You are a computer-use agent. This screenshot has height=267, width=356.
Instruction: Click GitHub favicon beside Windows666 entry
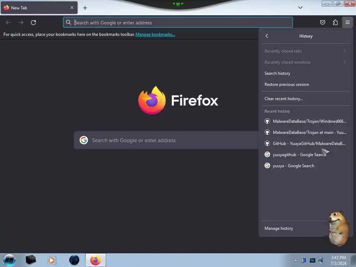267,121
